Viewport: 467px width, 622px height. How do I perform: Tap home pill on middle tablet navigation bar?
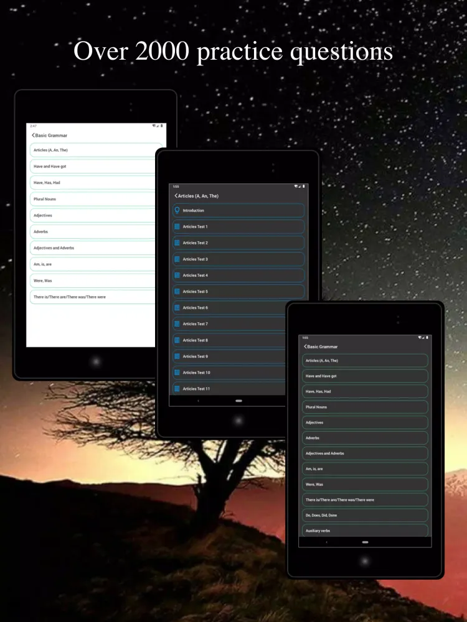pyautogui.click(x=238, y=401)
